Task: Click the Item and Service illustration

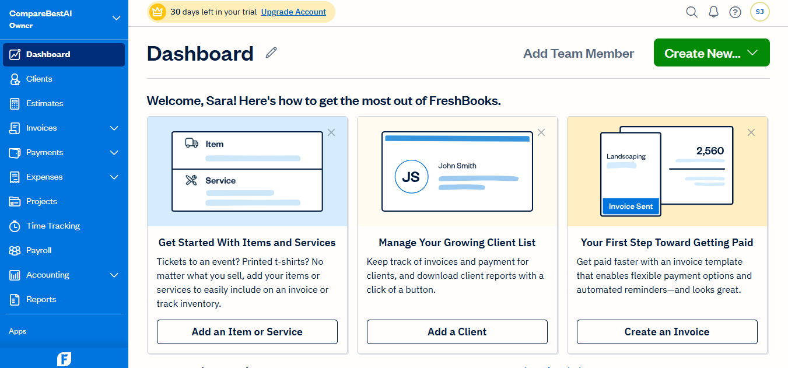Action: [247, 171]
